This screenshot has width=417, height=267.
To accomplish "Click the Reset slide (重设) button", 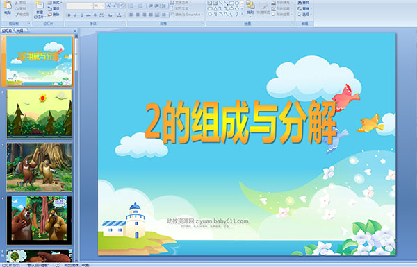I will 54,9.
